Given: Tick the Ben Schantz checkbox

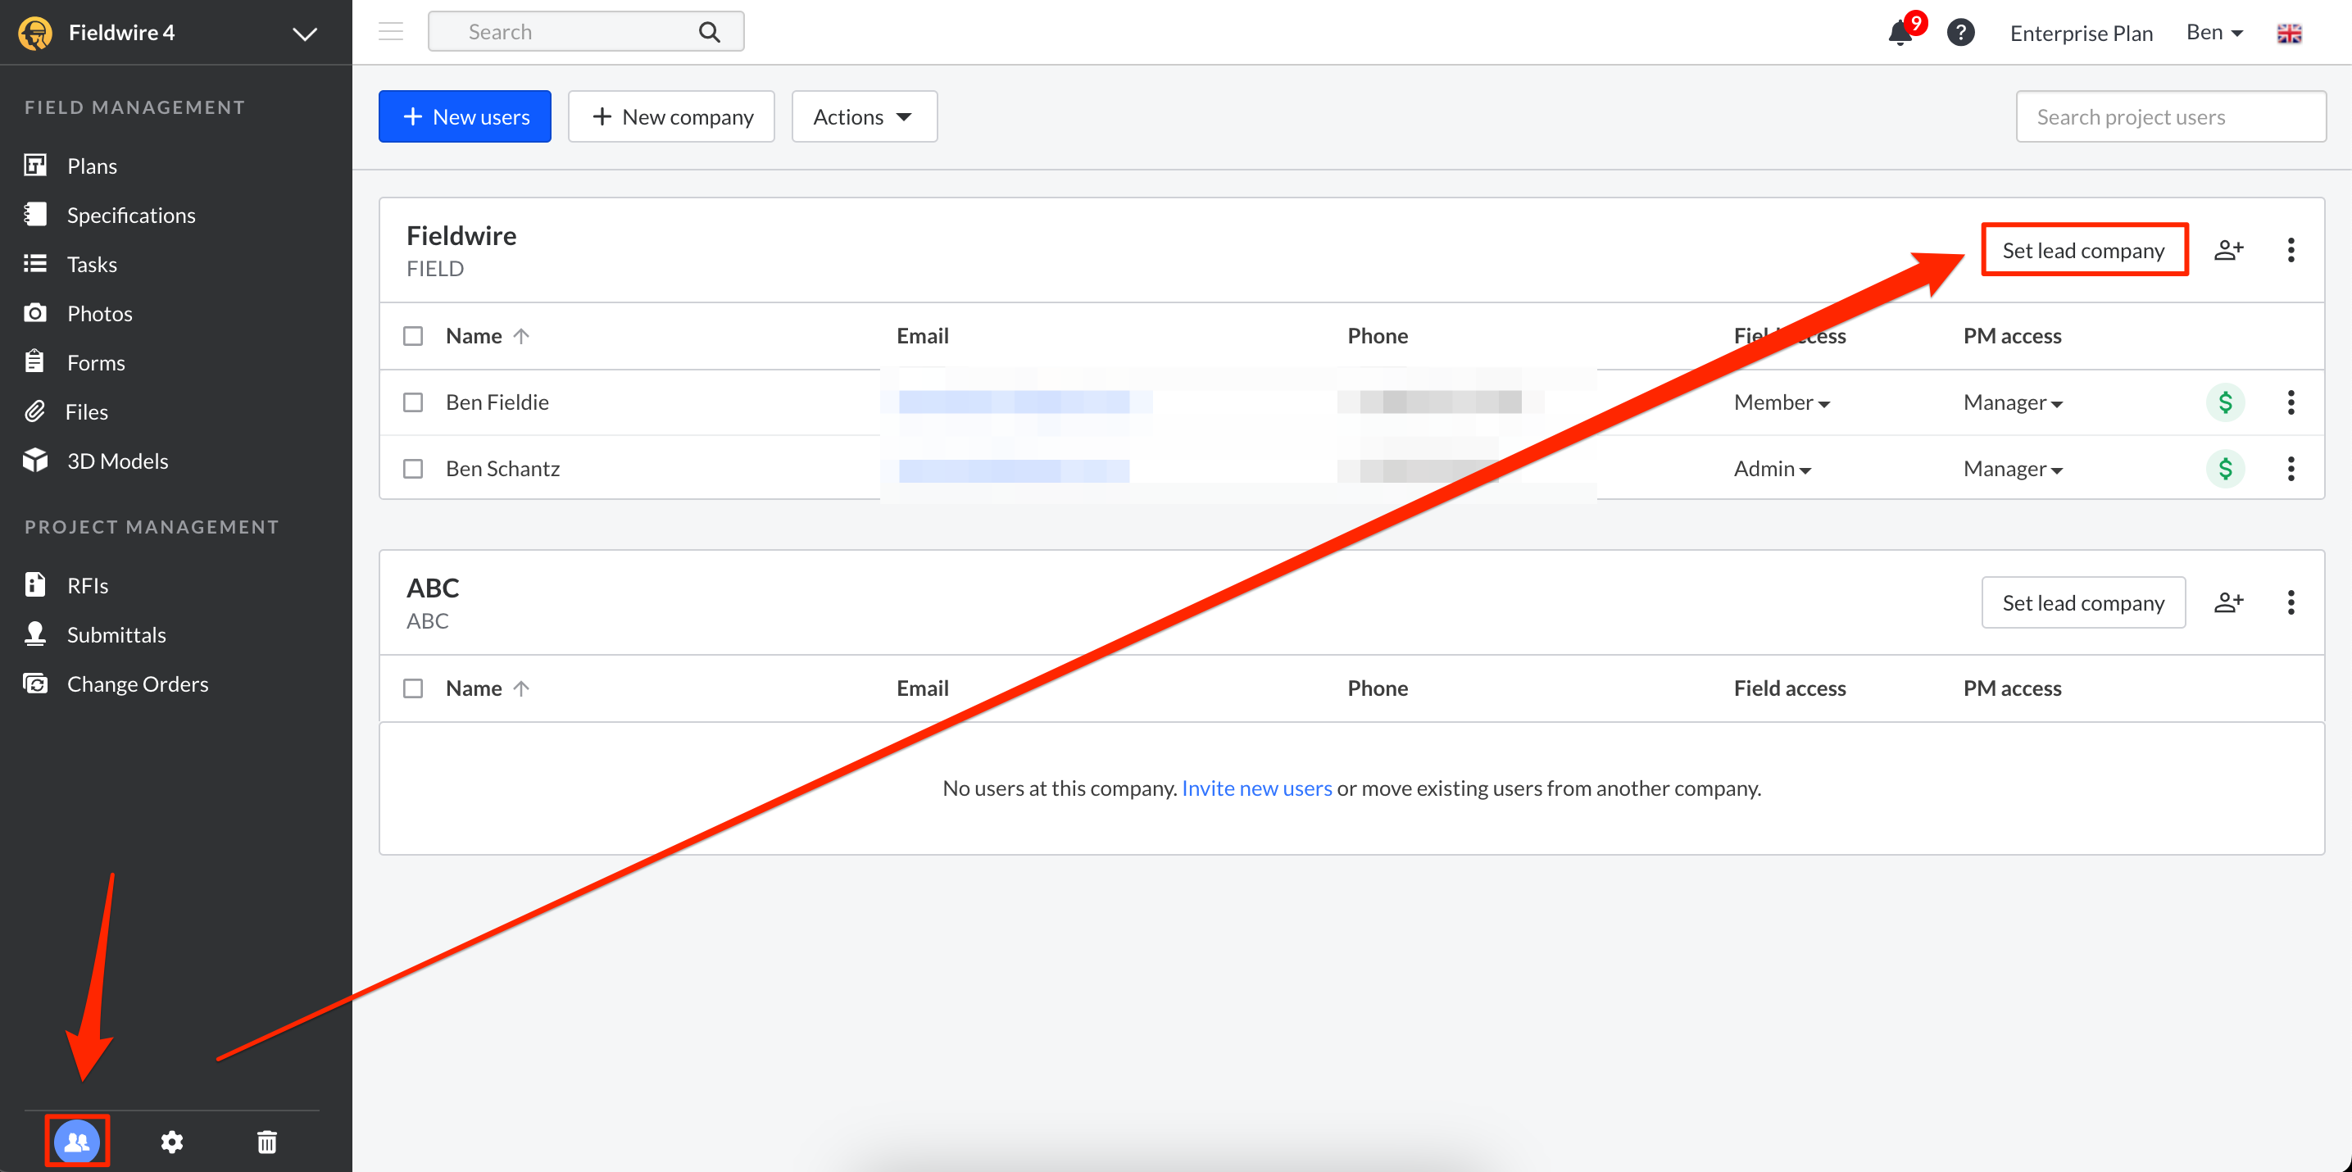Looking at the screenshot, I should click(413, 468).
